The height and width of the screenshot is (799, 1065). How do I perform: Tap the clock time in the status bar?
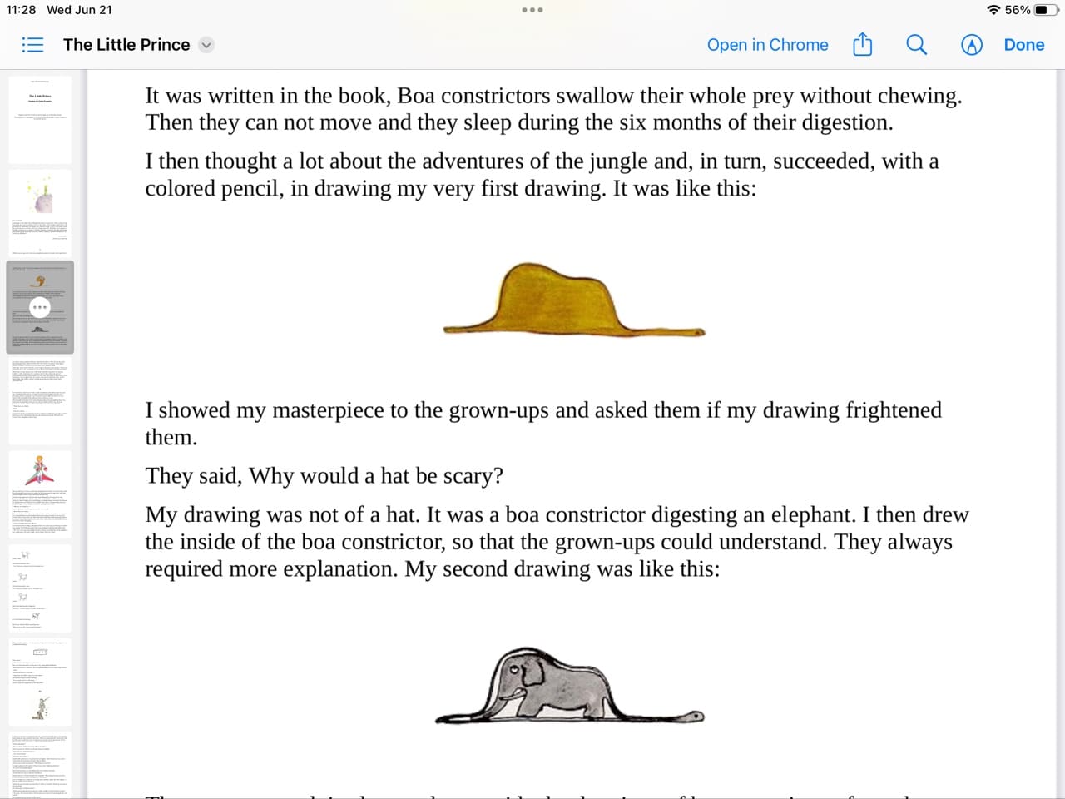click(22, 10)
